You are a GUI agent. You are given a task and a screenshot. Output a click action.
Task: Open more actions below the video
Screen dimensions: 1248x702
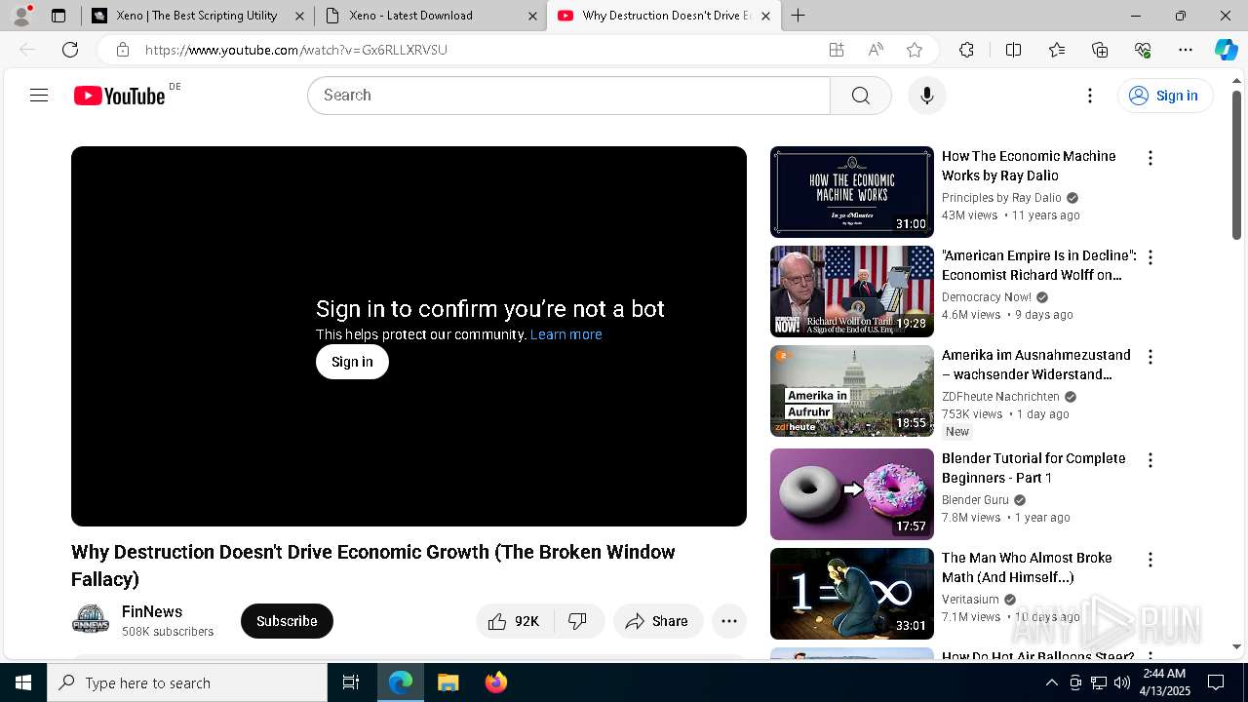click(x=729, y=621)
